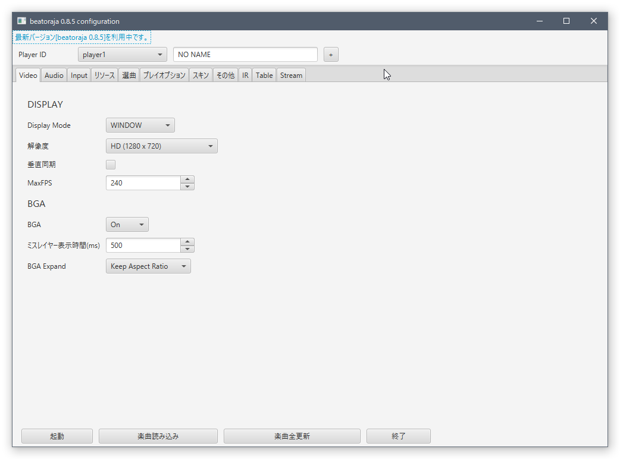Image resolution: width=620 pixels, height=459 pixels.
Task: Click the NO NAME player name field
Action: coord(245,55)
